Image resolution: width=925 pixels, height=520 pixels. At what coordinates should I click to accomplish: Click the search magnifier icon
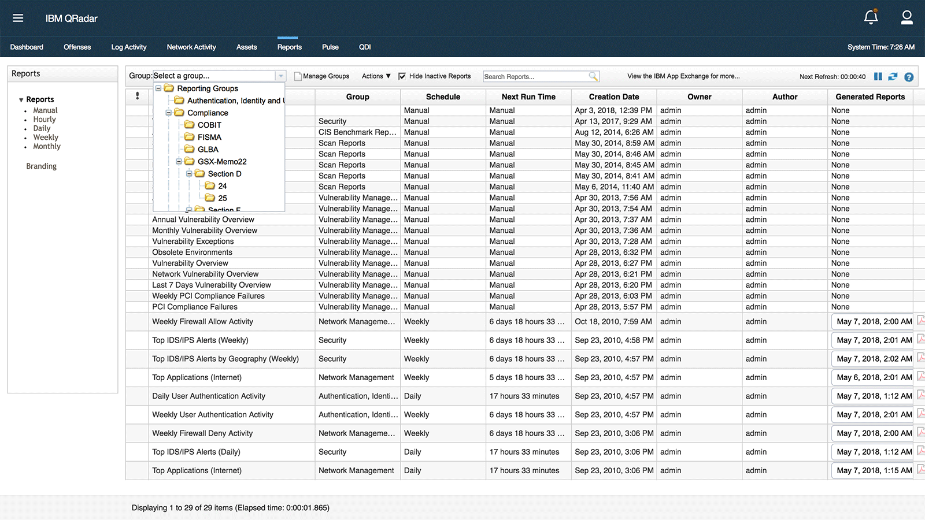(x=593, y=76)
